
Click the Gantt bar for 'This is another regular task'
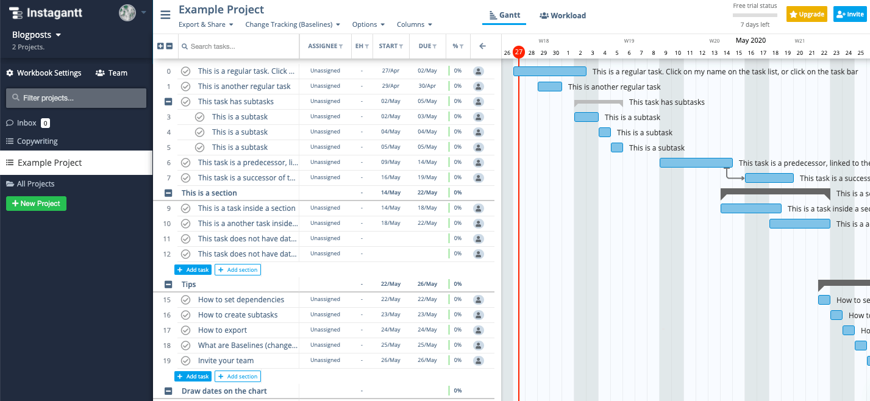tap(550, 87)
